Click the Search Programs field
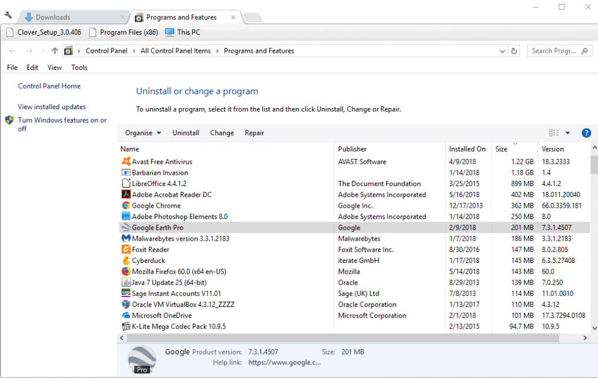The width and height of the screenshot is (598, 378). tap(559, 51)
